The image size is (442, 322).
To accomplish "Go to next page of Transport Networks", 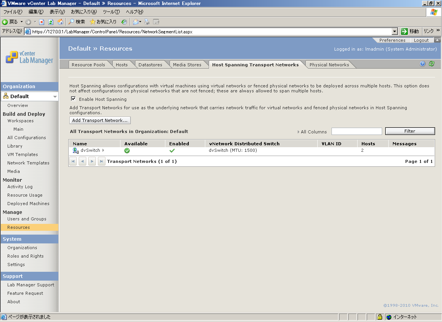I will (x=92, y=161).
